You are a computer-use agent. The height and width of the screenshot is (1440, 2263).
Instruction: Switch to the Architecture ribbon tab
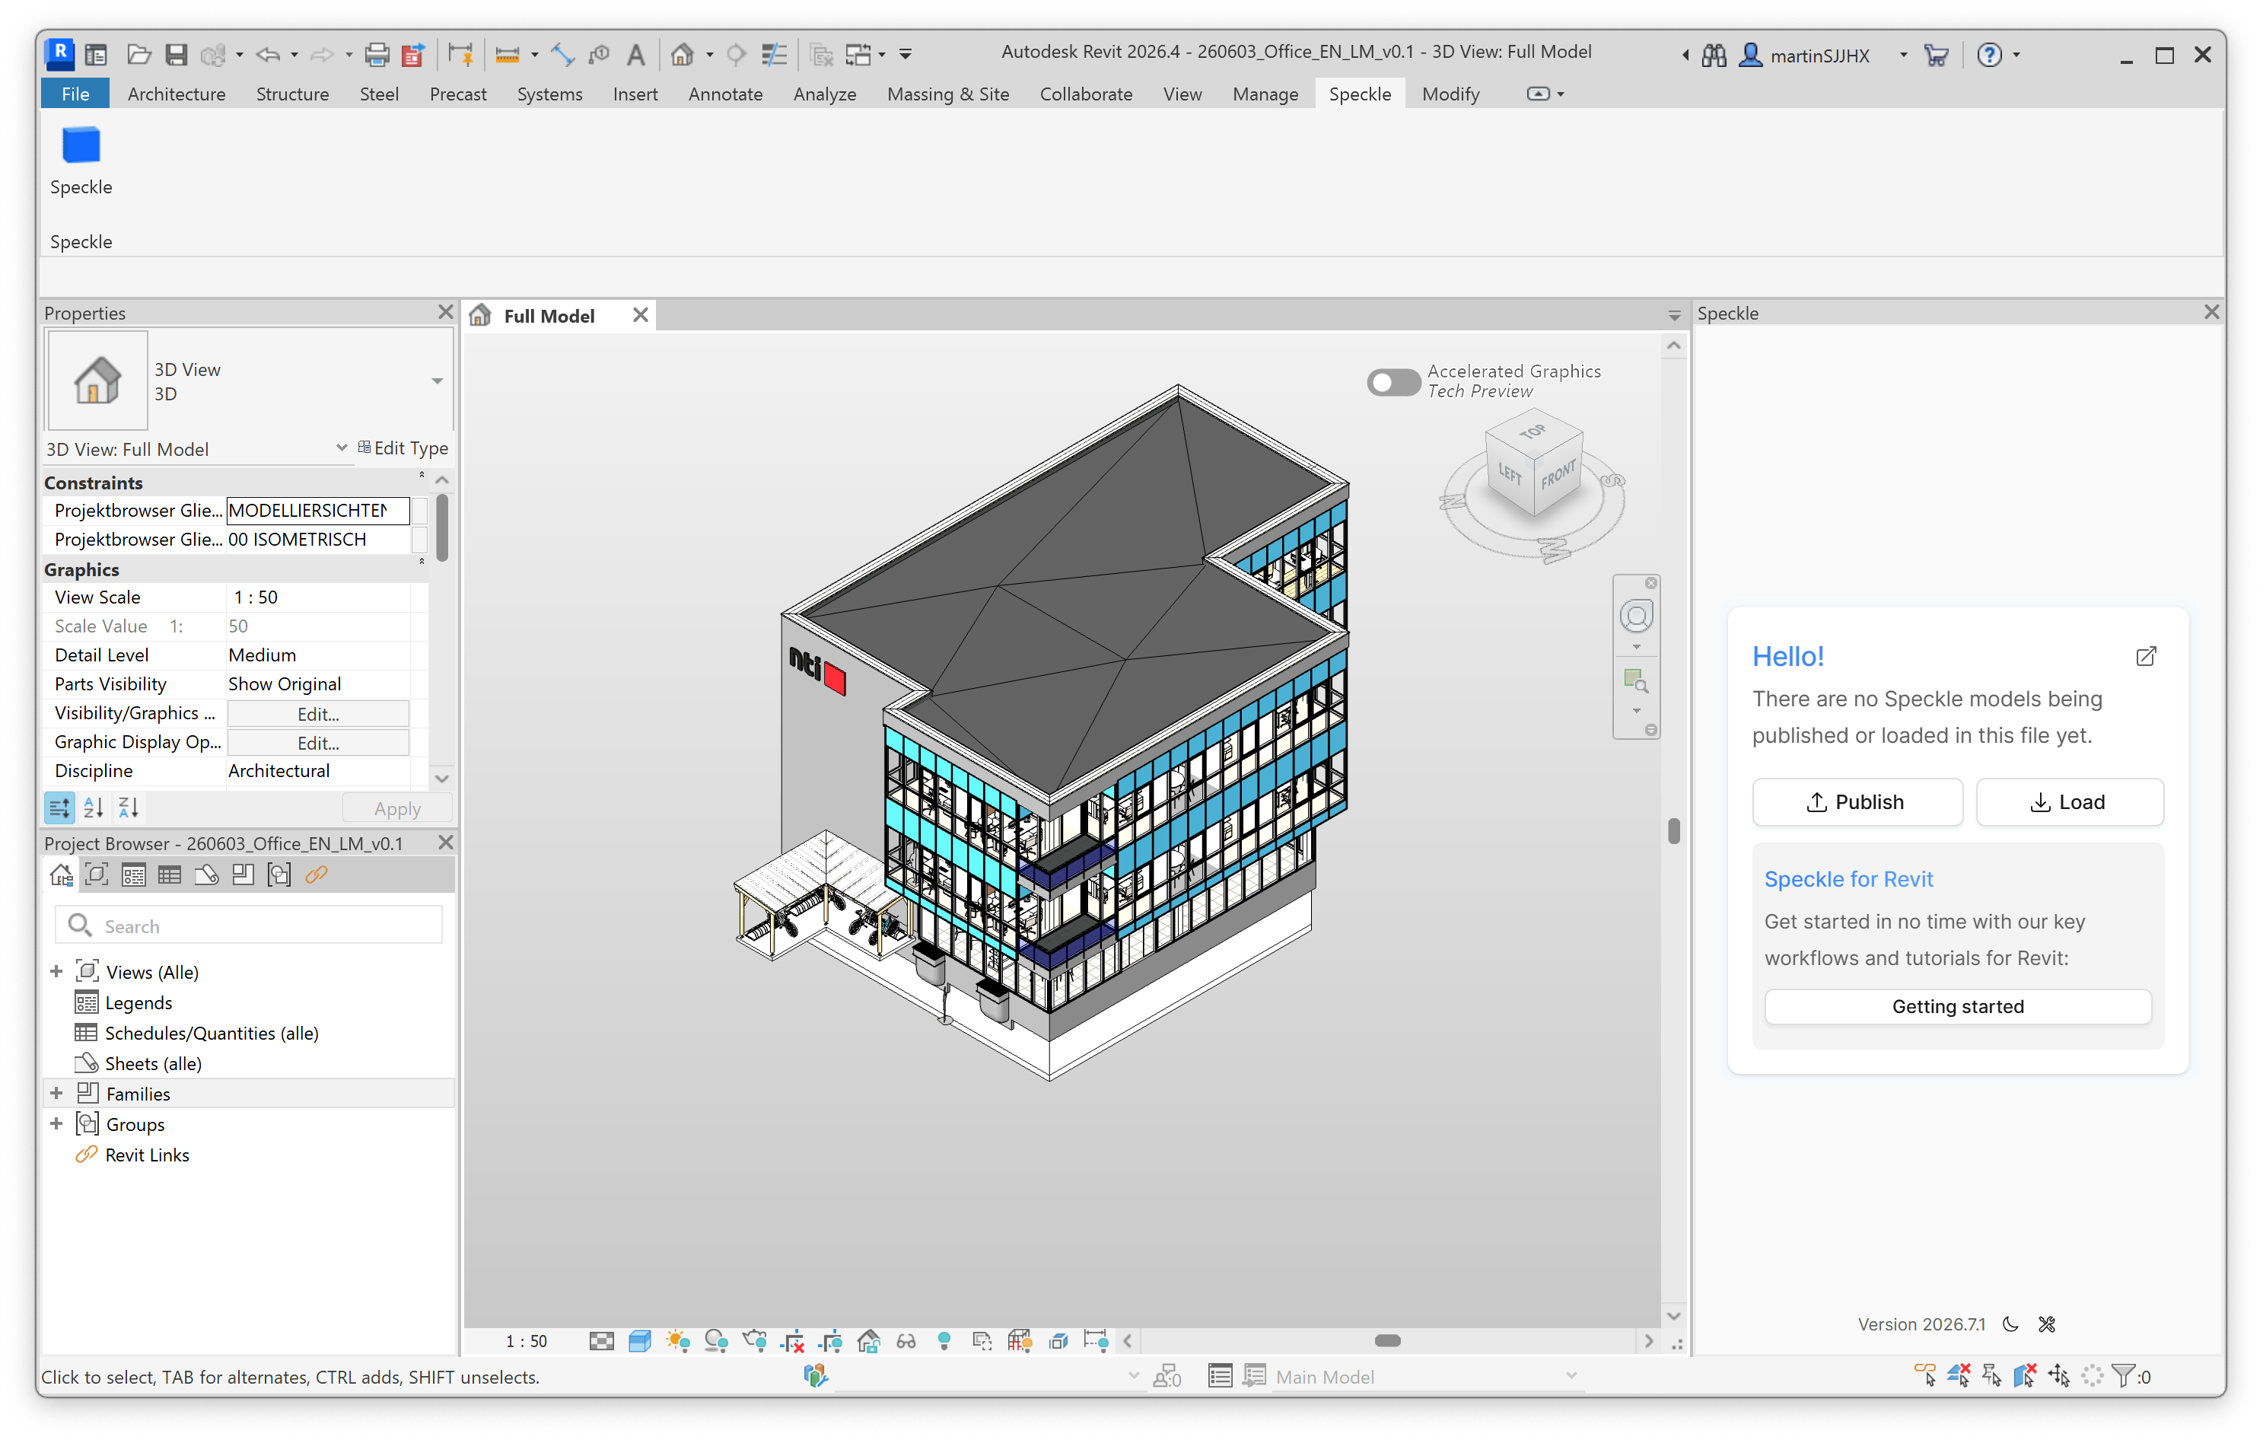coord(176,94)
